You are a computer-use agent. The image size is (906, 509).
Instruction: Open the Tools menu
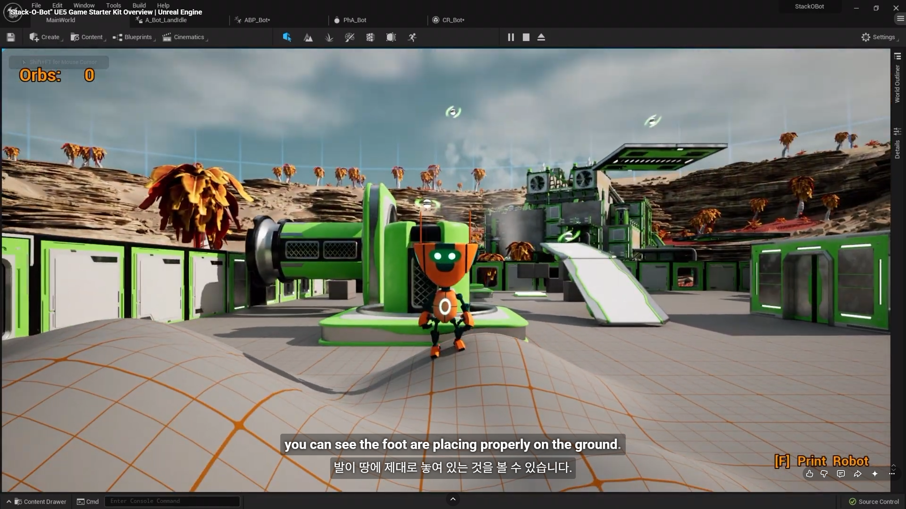tap(113, 5)
